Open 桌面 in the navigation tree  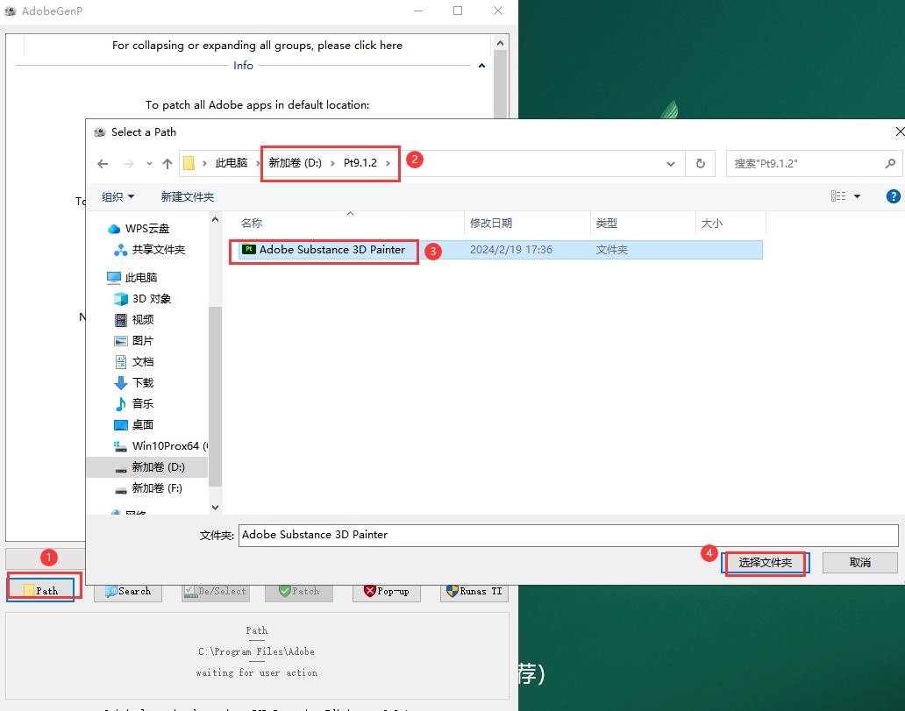pyautogui.click(x=143, y=424)
